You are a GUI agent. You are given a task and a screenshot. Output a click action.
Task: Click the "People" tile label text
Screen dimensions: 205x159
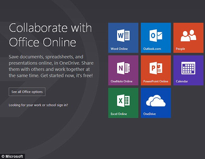(x=180, y=49)
